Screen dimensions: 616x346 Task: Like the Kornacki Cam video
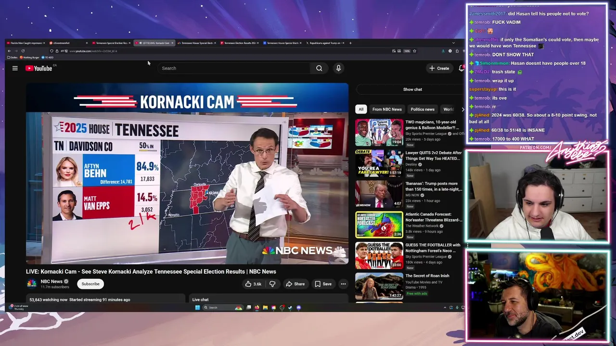253,284
